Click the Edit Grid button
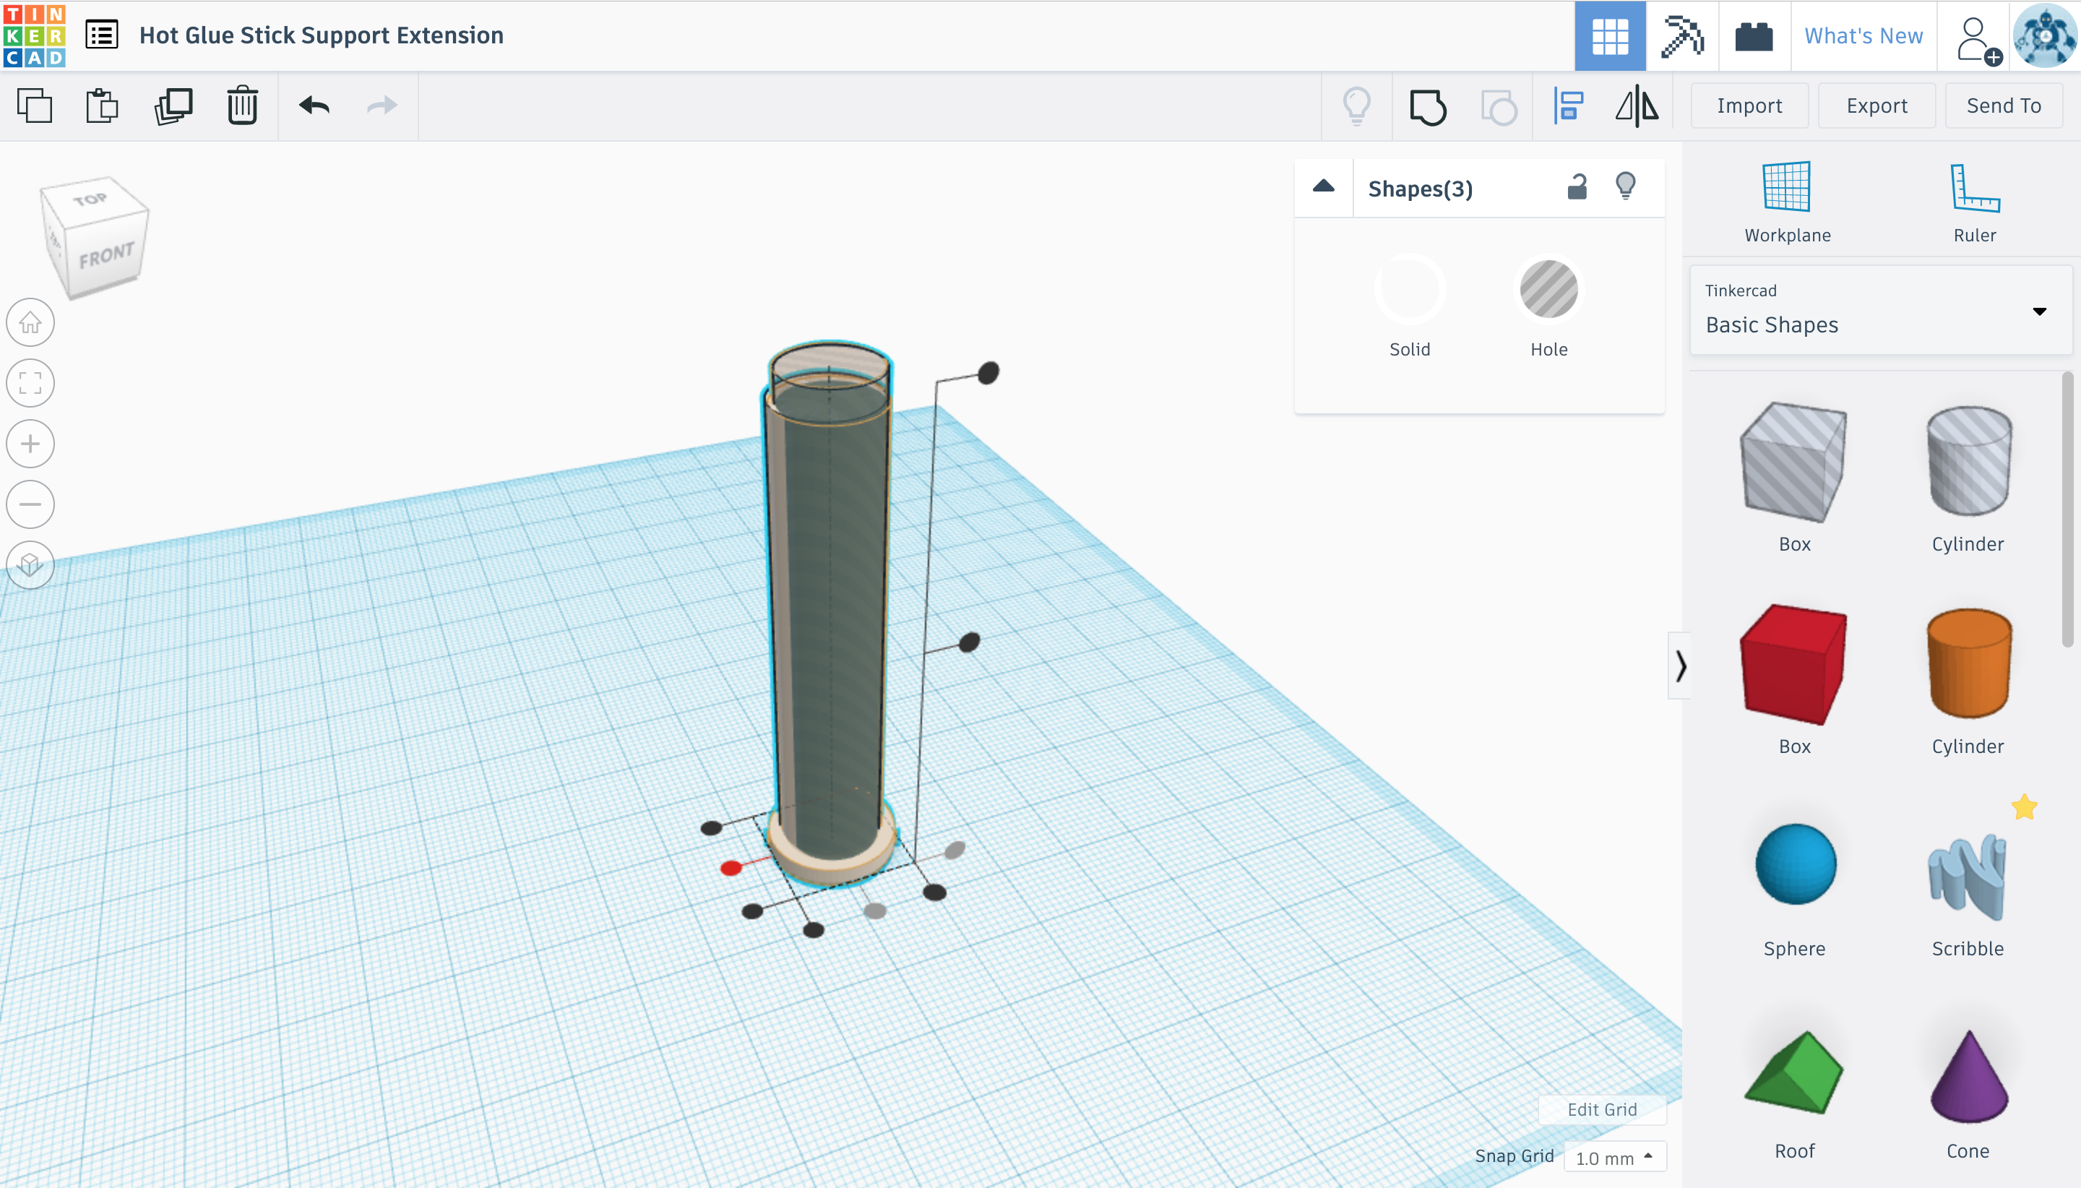Screen dimensions: 2081x1188 [1601, 1109]
